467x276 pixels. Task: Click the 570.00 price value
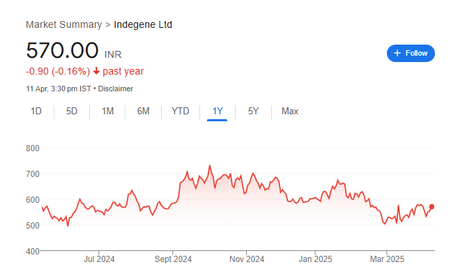coord(62,50)
